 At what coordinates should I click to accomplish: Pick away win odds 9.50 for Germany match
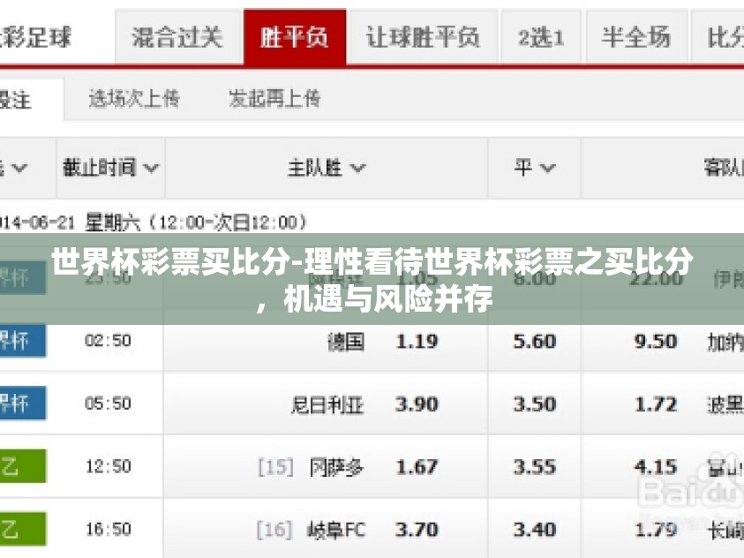click(655, 341)
